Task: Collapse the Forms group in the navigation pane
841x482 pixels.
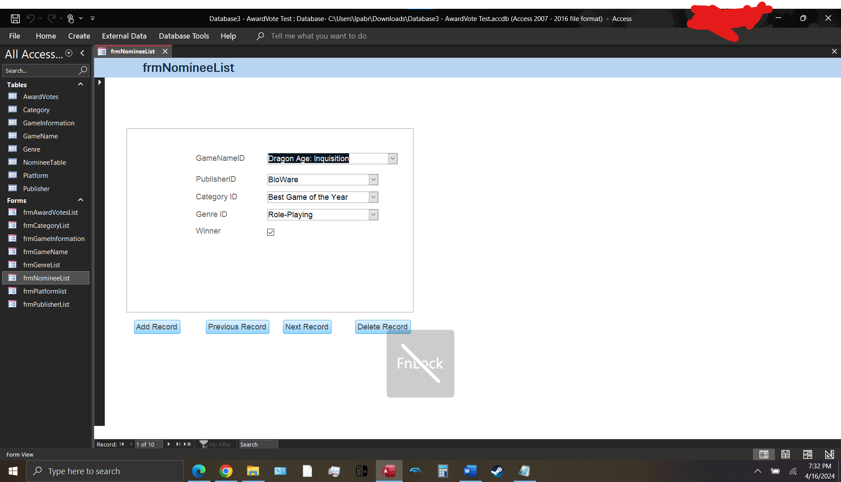Action: pos(81,200)
